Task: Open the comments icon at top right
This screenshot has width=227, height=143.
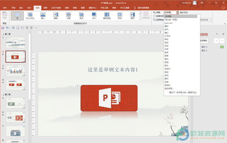Action: point(223,8)
